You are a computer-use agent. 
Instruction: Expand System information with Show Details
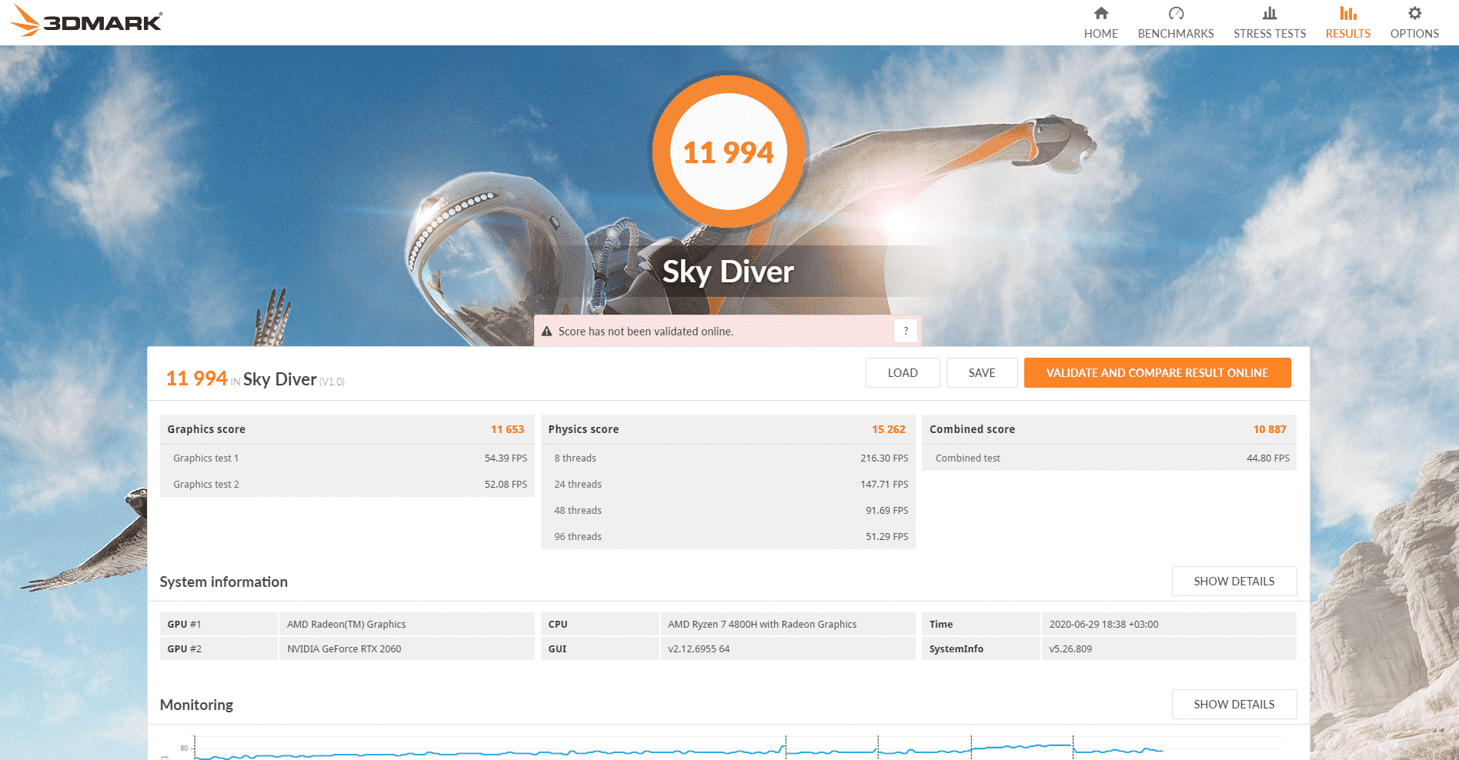[x=1234, y=582]
